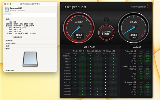Open the settings gear above START
Image resolution: width=160 pixels, height=100 pixels.
coord(106,20)
